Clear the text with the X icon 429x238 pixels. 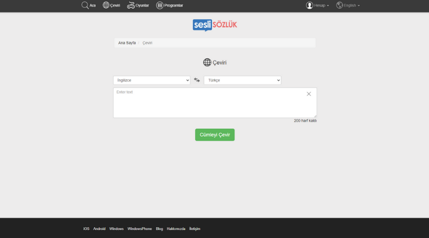point(309,94)
